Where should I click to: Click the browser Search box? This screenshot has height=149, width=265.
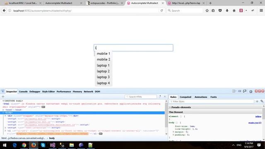click(185, 10)
